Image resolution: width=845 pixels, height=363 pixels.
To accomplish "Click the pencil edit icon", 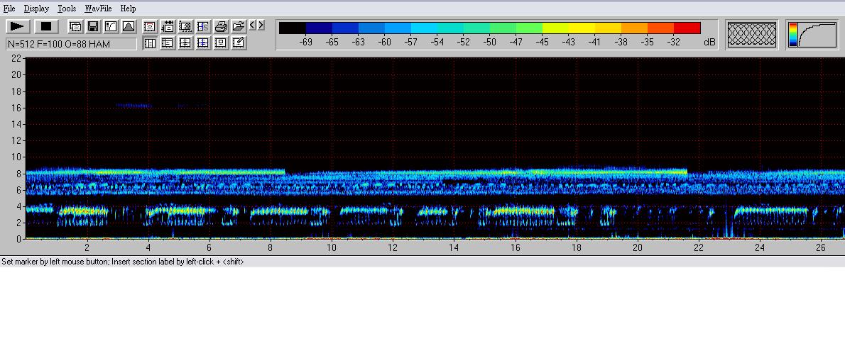I will tap(239, 43).
